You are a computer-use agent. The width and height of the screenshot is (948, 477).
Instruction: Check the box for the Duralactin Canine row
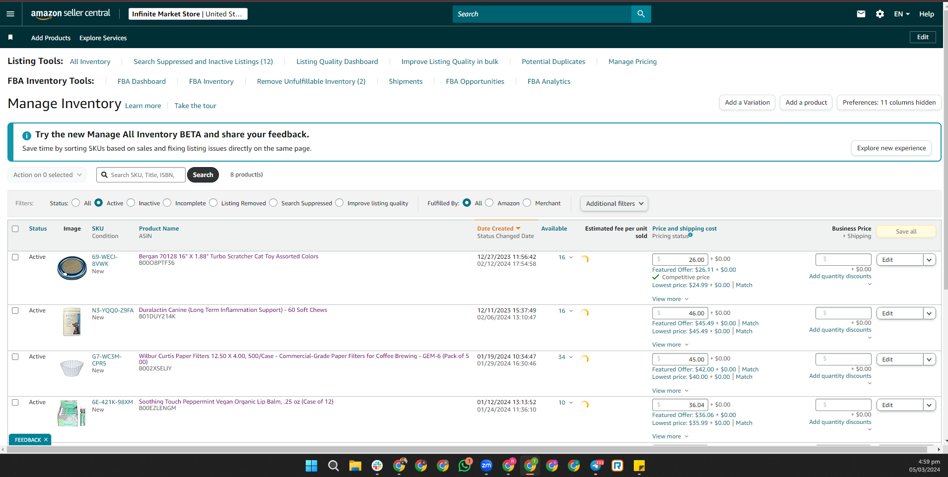pyautogui.click(x=15, y=310)
